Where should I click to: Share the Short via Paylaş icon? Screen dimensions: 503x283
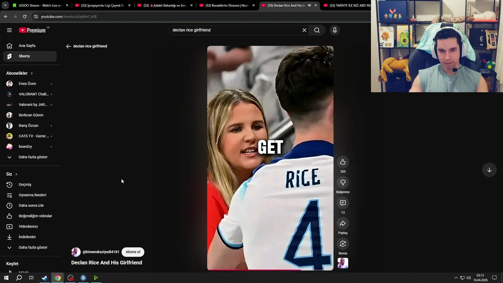[343, 223]
